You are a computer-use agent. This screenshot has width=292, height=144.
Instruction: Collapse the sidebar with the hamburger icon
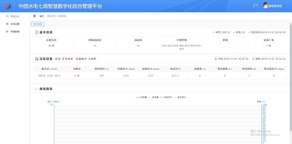pyautogui.click(x=35, y=16)
